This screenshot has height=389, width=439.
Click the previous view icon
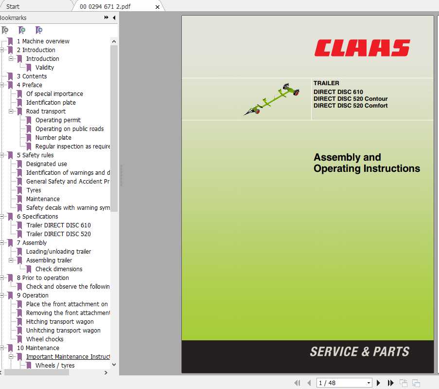[404, 383]
